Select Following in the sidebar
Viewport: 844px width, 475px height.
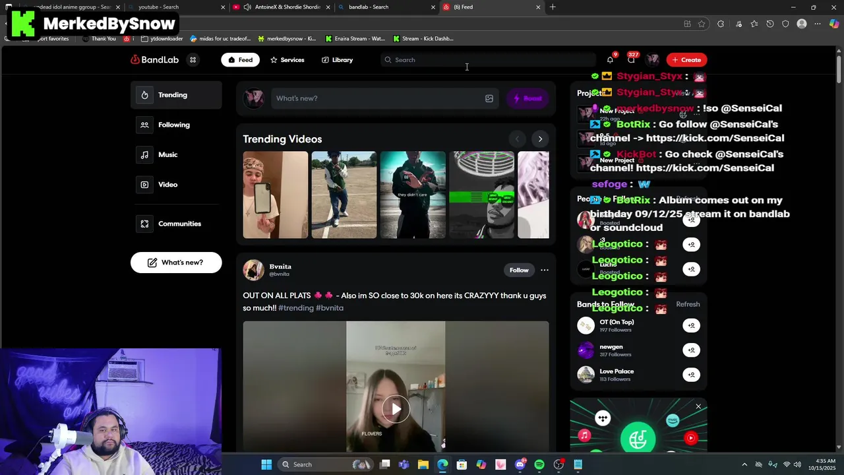pos(176,125)
